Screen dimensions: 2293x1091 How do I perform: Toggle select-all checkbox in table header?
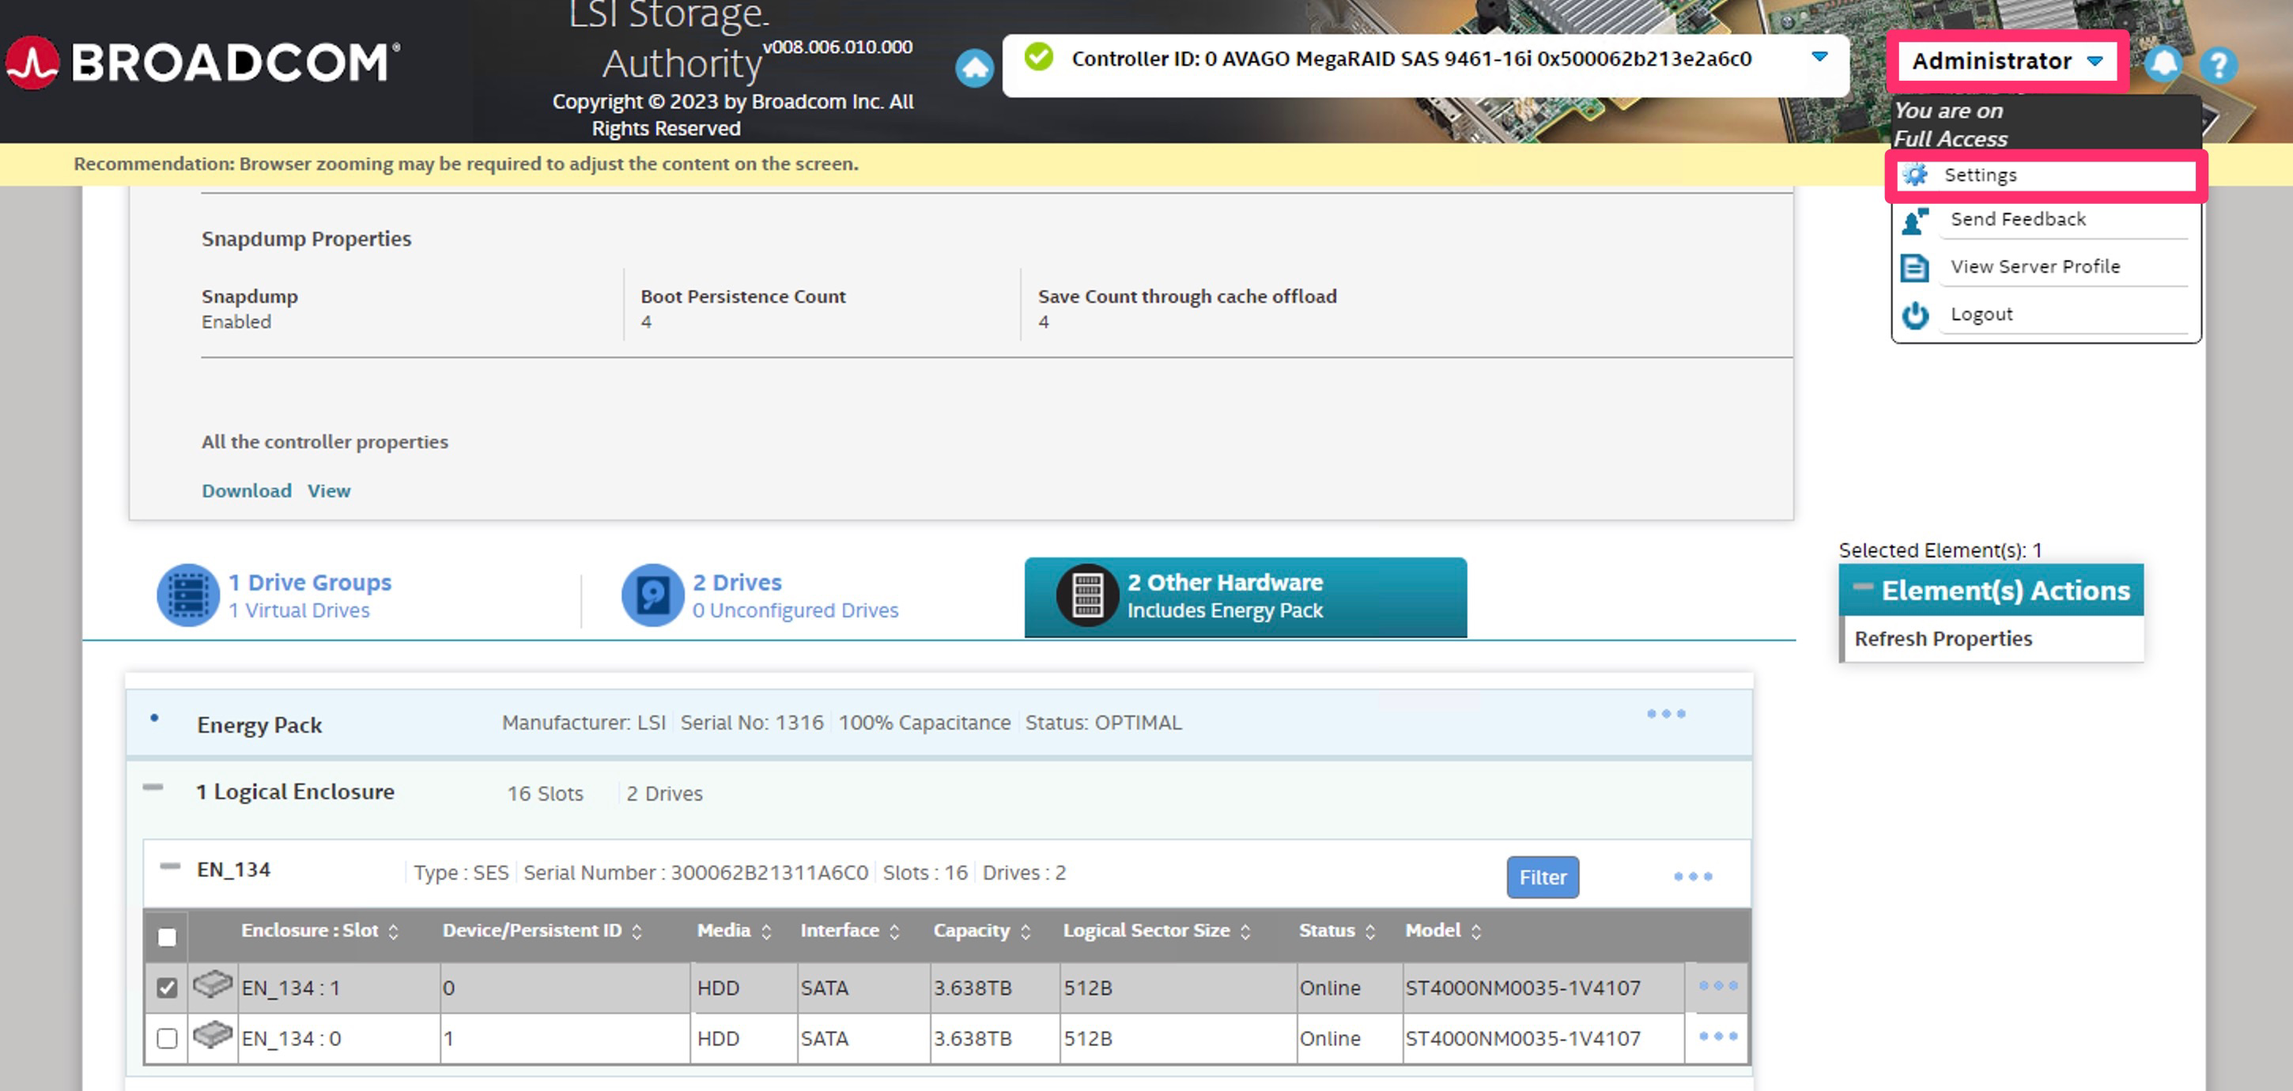(167, 937)
